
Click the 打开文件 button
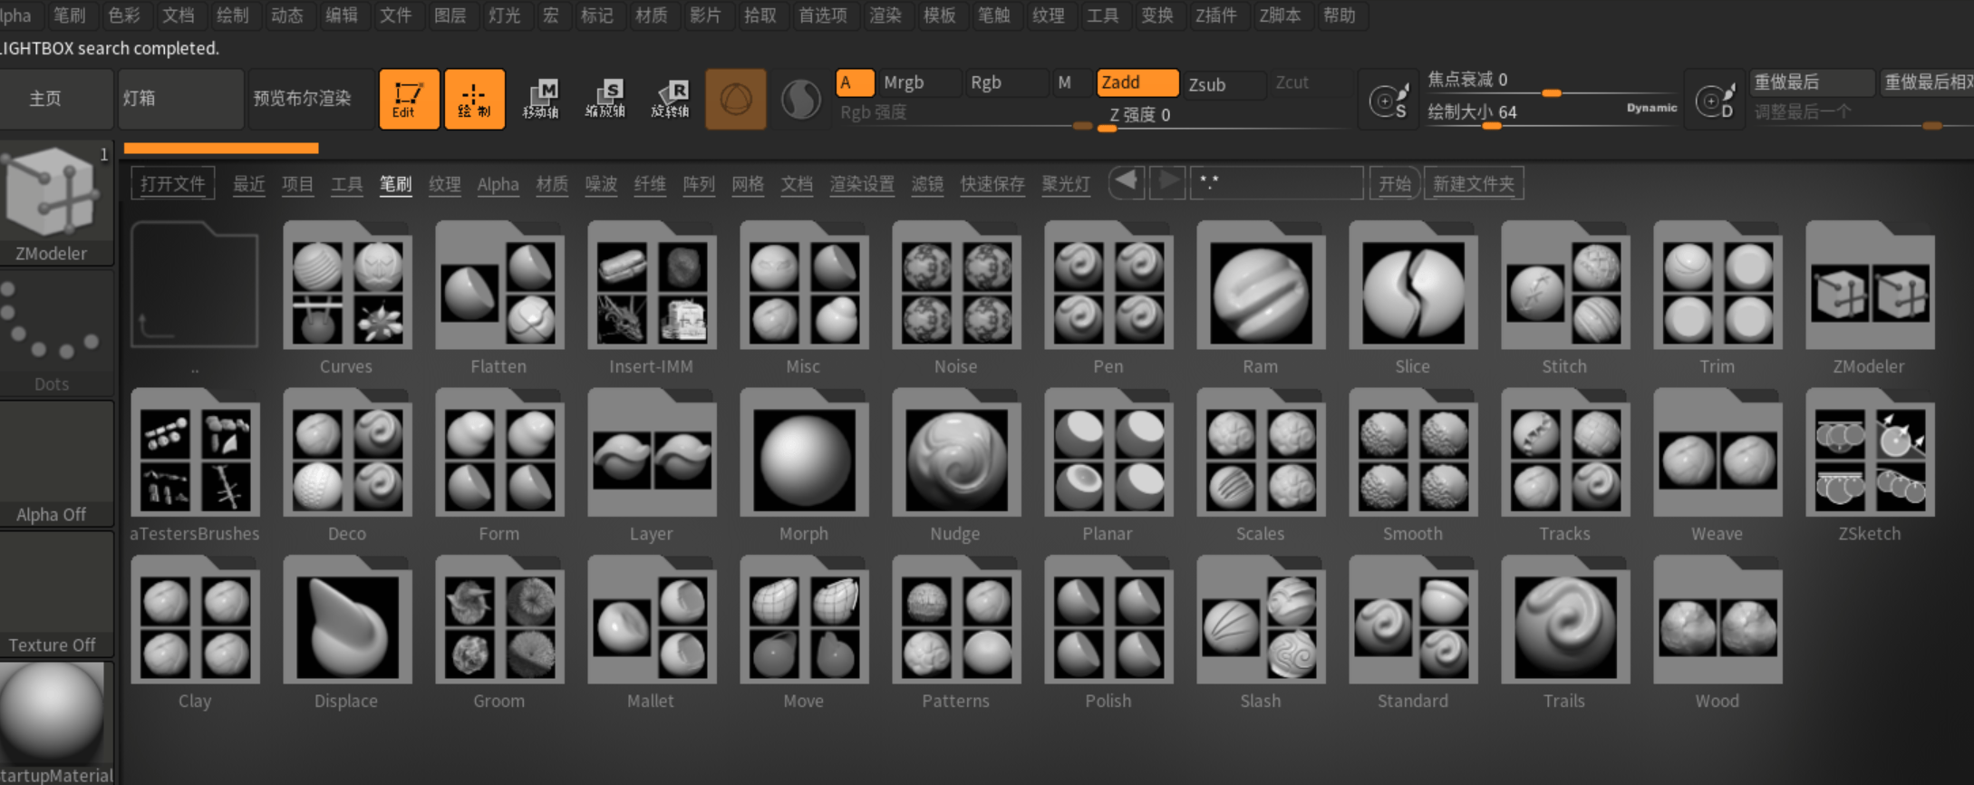click(172, 183)
